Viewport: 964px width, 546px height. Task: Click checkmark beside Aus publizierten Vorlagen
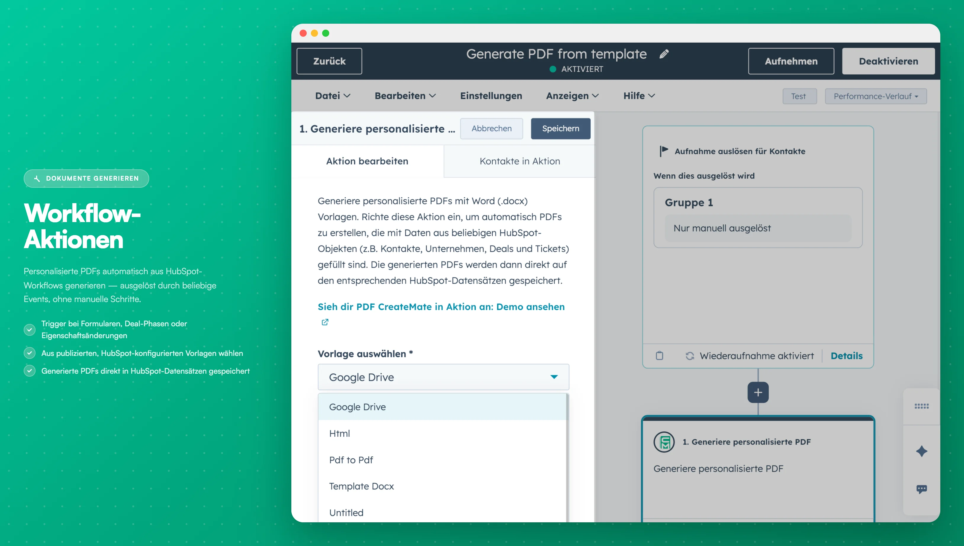[x=30, y=353]
